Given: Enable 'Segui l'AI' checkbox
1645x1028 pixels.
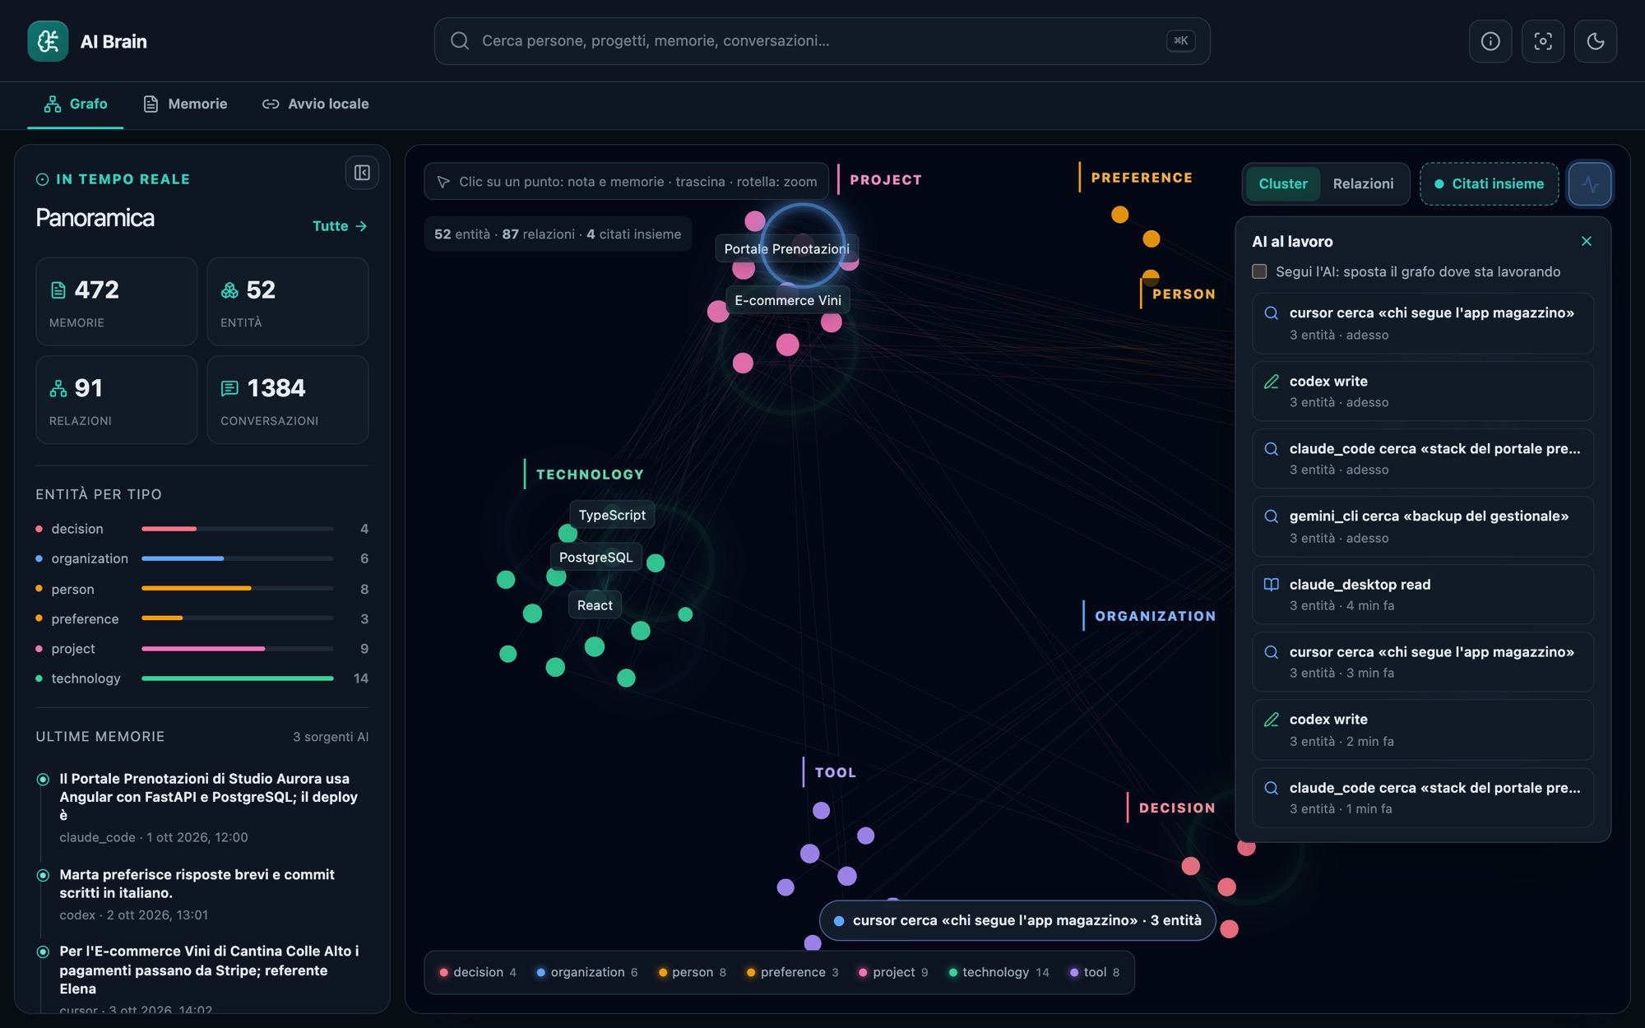Looking at the screenshot, I should pyautogui.click(x=1259, y=271).
